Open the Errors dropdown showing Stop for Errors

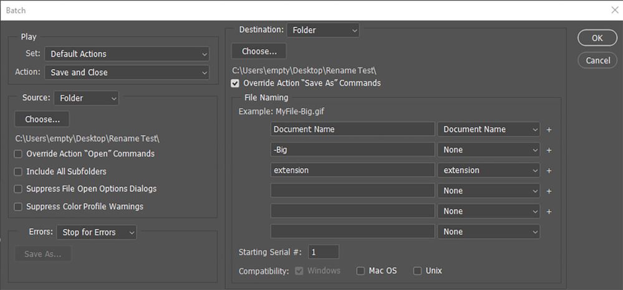pyautogui.click(x=96, y=232)
